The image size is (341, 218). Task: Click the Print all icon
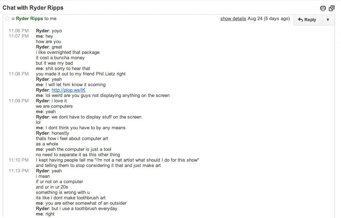point(323,8)
